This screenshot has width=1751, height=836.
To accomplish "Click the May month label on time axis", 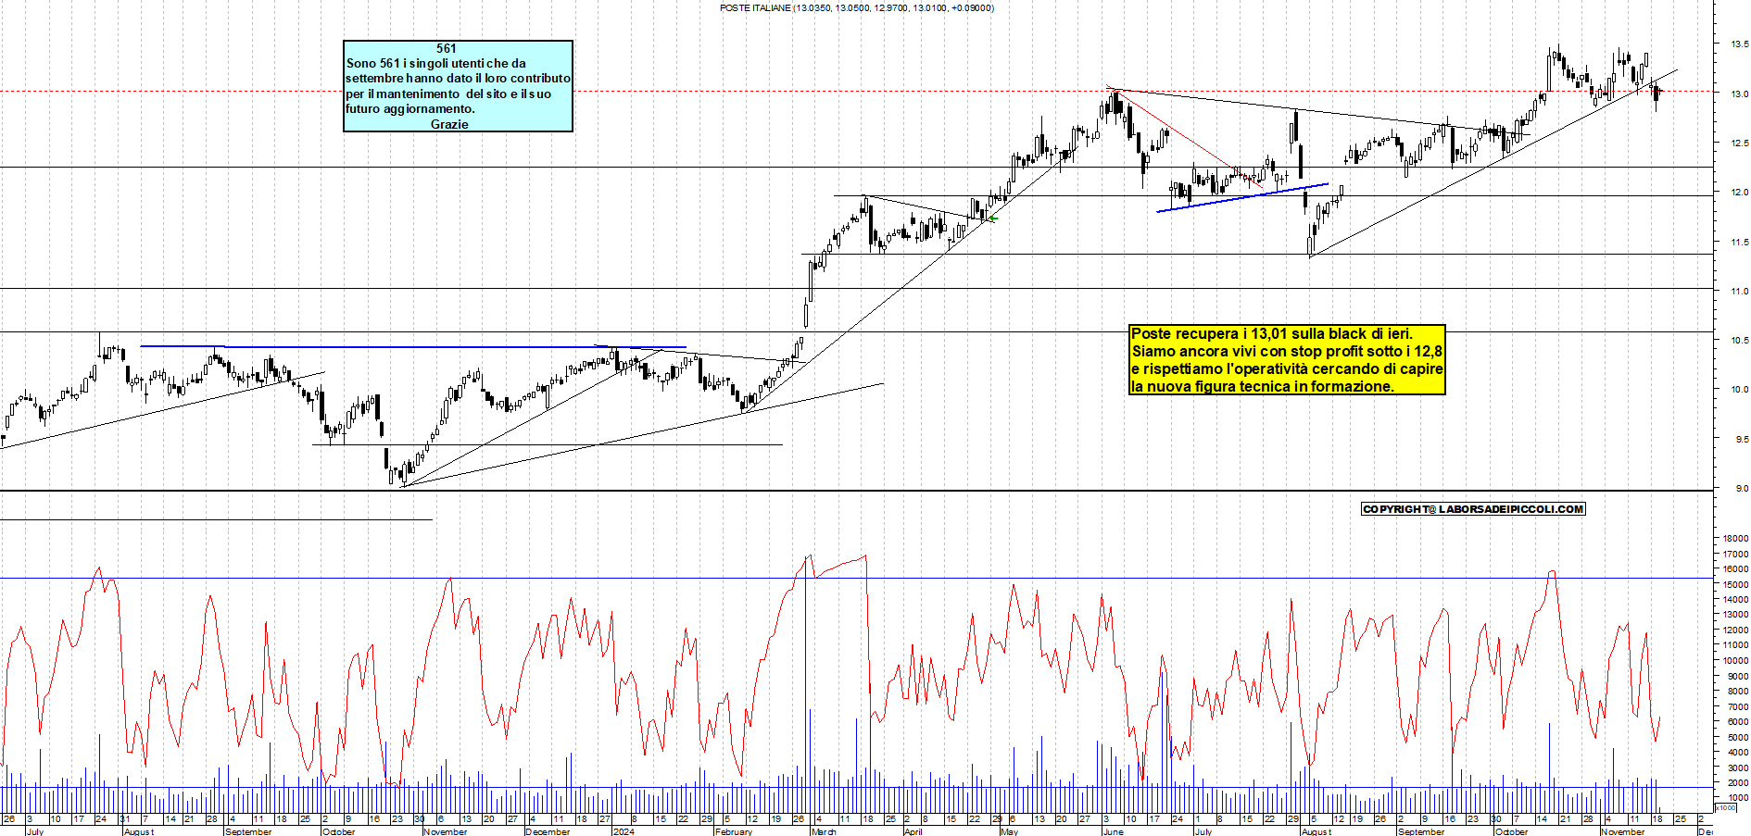I will [1009, 831].
